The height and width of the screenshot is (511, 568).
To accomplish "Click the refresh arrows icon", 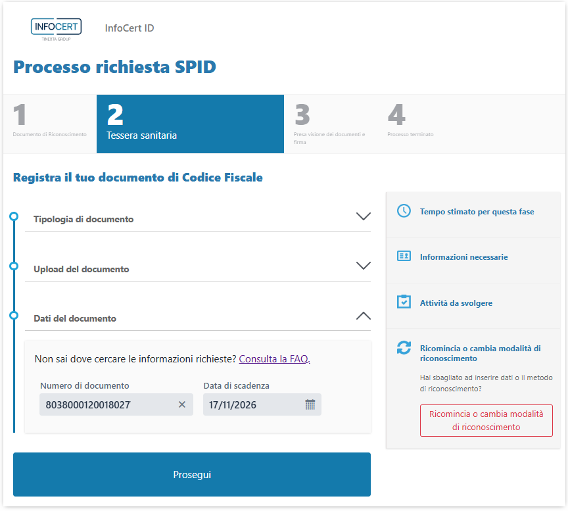I will [404, 349].
